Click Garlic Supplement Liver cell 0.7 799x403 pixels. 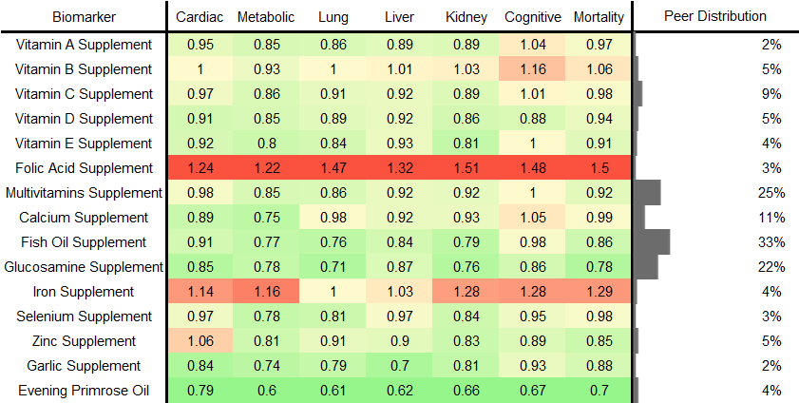[x=399, y=366]
